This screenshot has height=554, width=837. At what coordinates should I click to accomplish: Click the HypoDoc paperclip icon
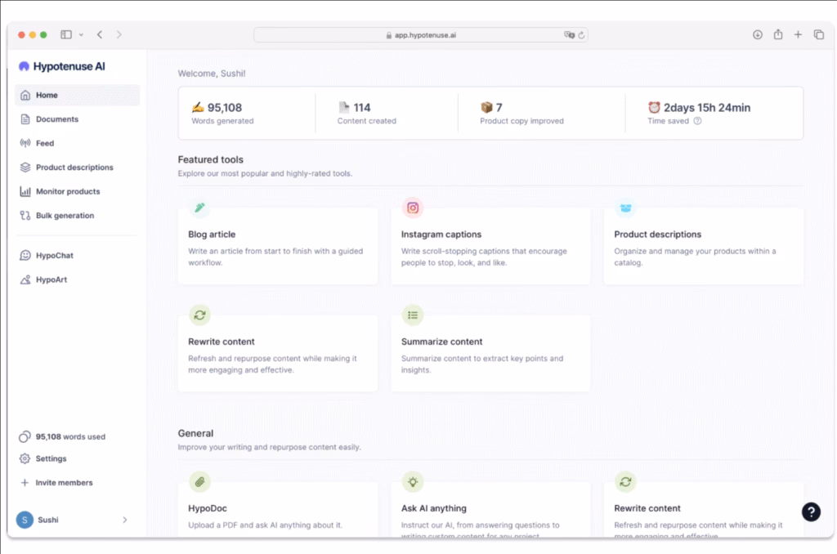point(199,481)
